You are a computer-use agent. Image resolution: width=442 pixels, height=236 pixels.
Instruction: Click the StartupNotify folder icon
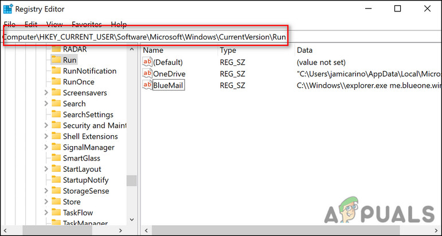coord(56,180)
